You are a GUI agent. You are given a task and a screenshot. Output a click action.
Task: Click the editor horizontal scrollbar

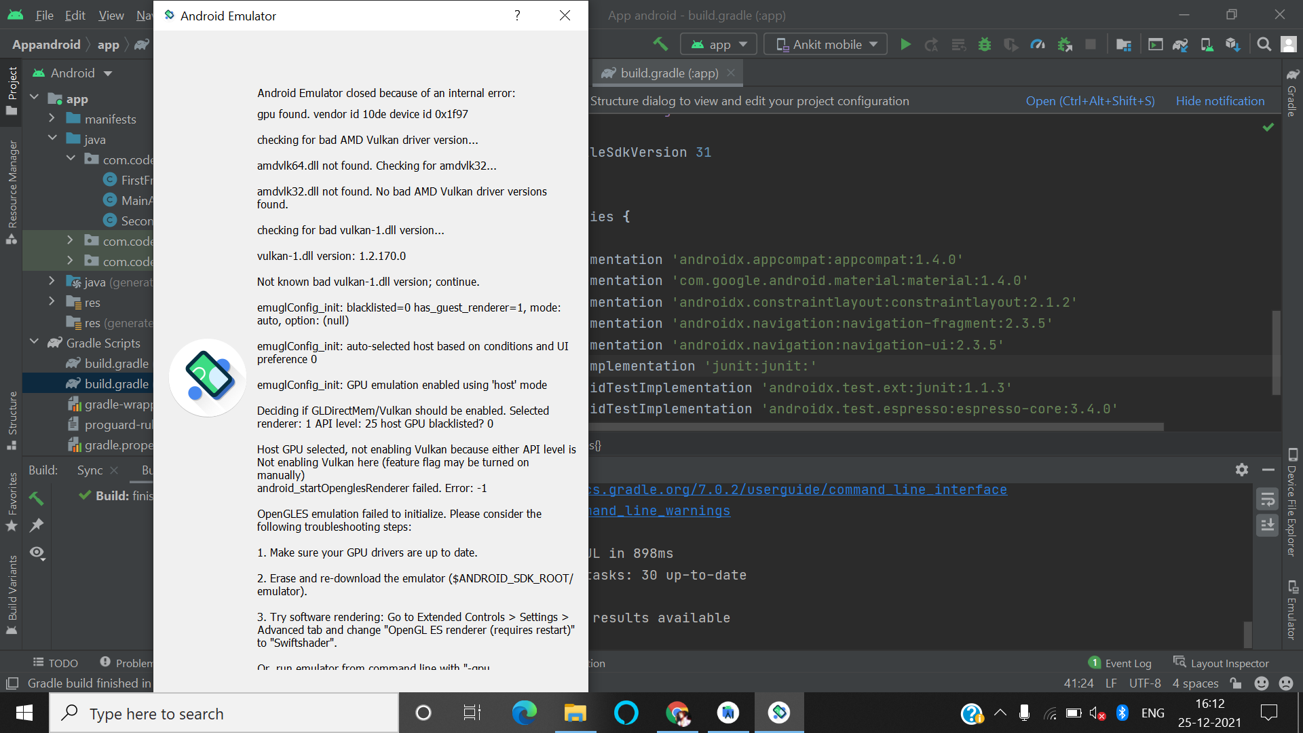(875, 427)
